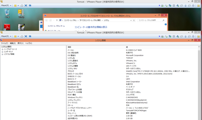The height and width of the screenshot is (120, 202).
Task: Enter full screen mode in desktop-view Player toolbar
Action: (26, 6)
